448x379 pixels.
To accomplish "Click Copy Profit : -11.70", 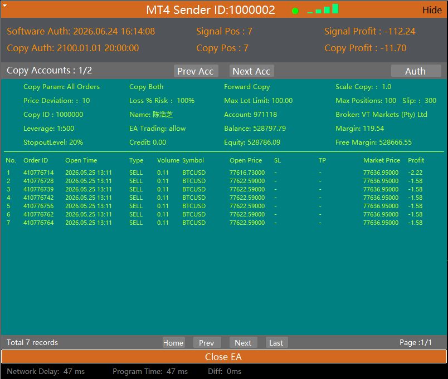I will click(x=365, y=48).
